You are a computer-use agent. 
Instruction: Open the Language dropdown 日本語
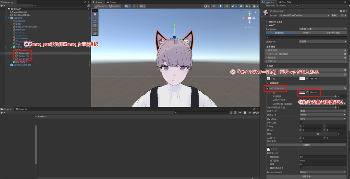323,29
